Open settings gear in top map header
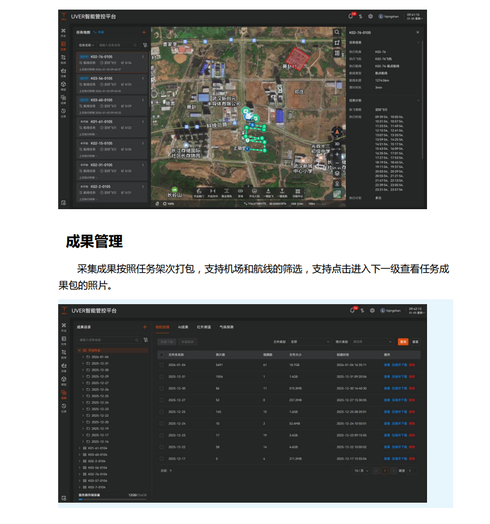Image resolution: width=490 pixels, height=524 pixels. pos(370,16)
